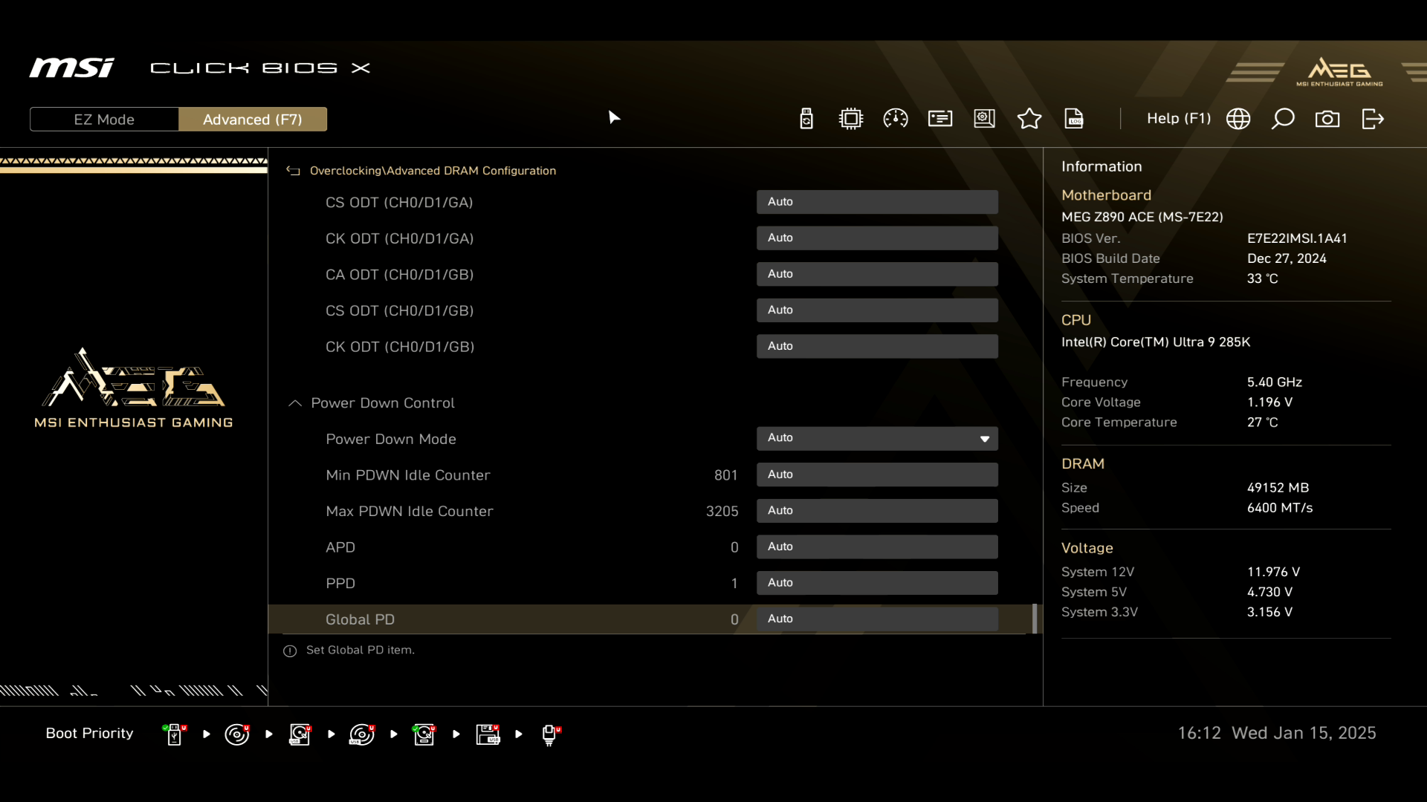The image size is (1427, 802).
Task: Click the exit icon in the top bar
Action: (1373, 119)
